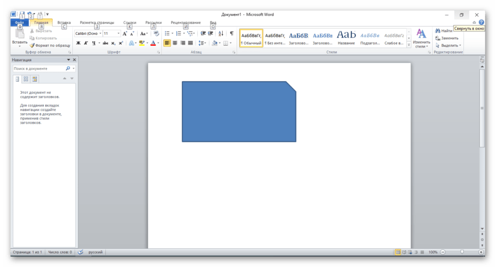Open the Word help question mark icon
Screen dimensions: 496x267
tap(481, 23)
